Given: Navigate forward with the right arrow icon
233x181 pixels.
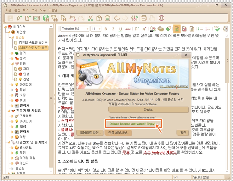Looking at the screenshot, I should tap(125, 18).
